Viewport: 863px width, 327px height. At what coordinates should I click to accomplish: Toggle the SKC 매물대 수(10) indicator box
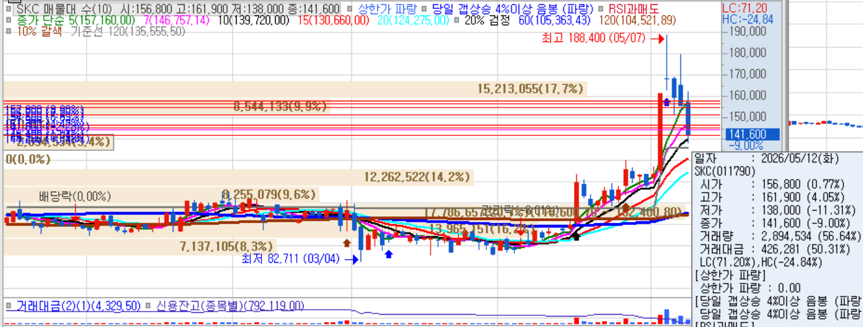coord(9,9)
